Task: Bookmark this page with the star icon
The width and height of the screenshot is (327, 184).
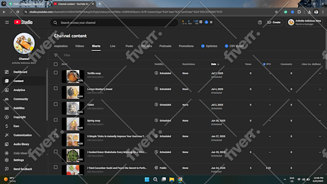Action: 277,12
